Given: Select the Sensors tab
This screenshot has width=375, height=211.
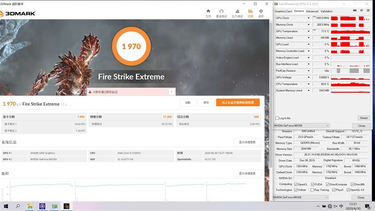Looking at the screenshot, I should [x=299, y=11].
